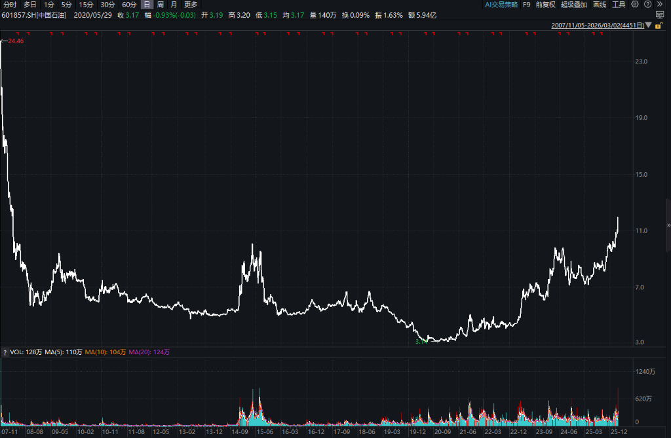
Task: Click the MA(20) volume average label
Action: (150, 352)
